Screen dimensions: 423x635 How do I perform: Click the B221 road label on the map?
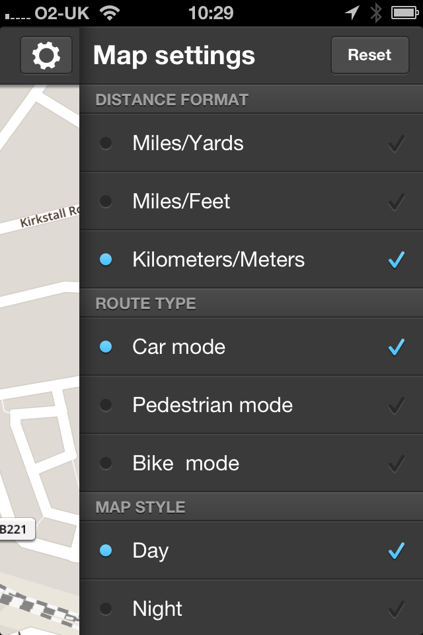pos(15,529)
